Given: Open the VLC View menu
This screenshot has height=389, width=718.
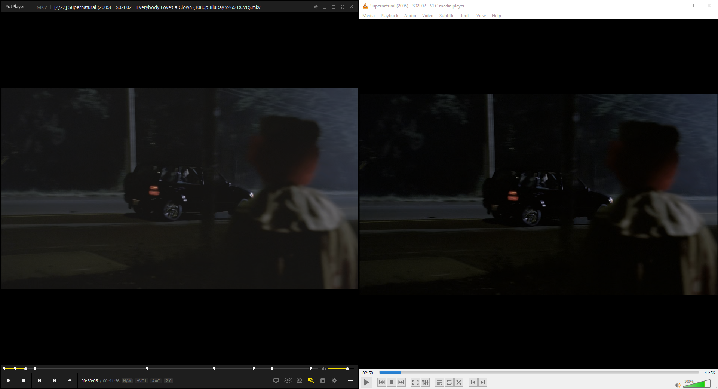Looking at the screenshot, I should point(481,16).
